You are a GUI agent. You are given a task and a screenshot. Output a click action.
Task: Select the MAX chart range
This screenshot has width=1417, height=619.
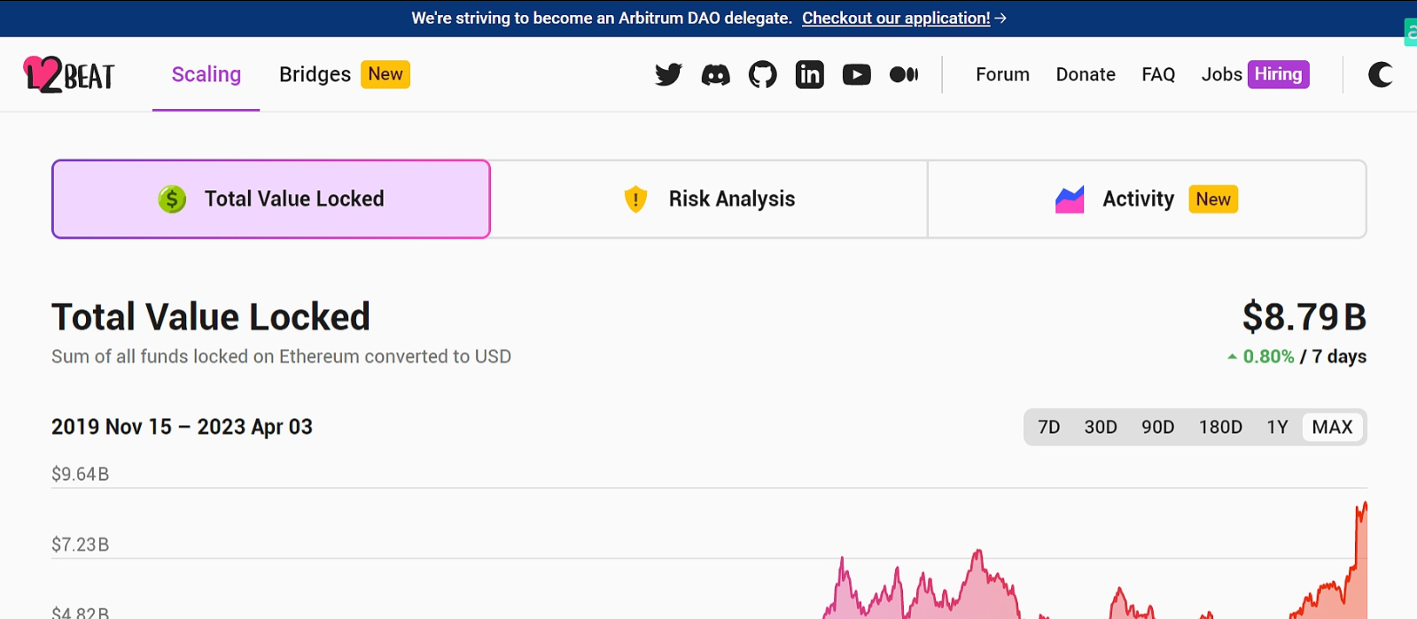(x=1332, y=427)
